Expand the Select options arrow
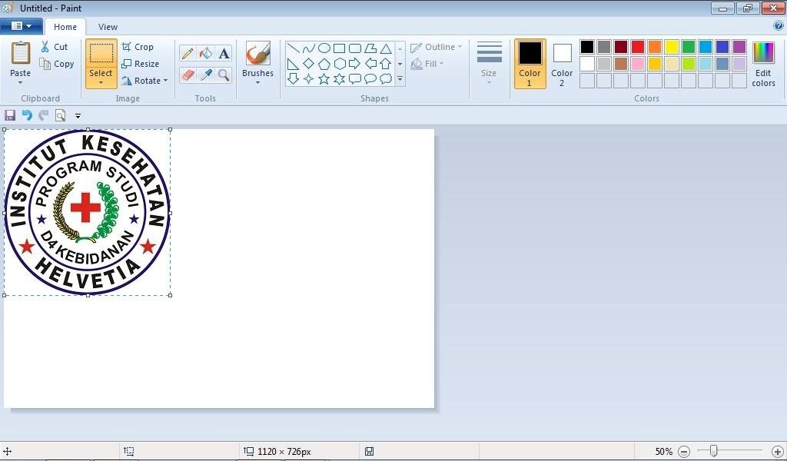The width and height of the screenshot is (787, 461). 101,83
